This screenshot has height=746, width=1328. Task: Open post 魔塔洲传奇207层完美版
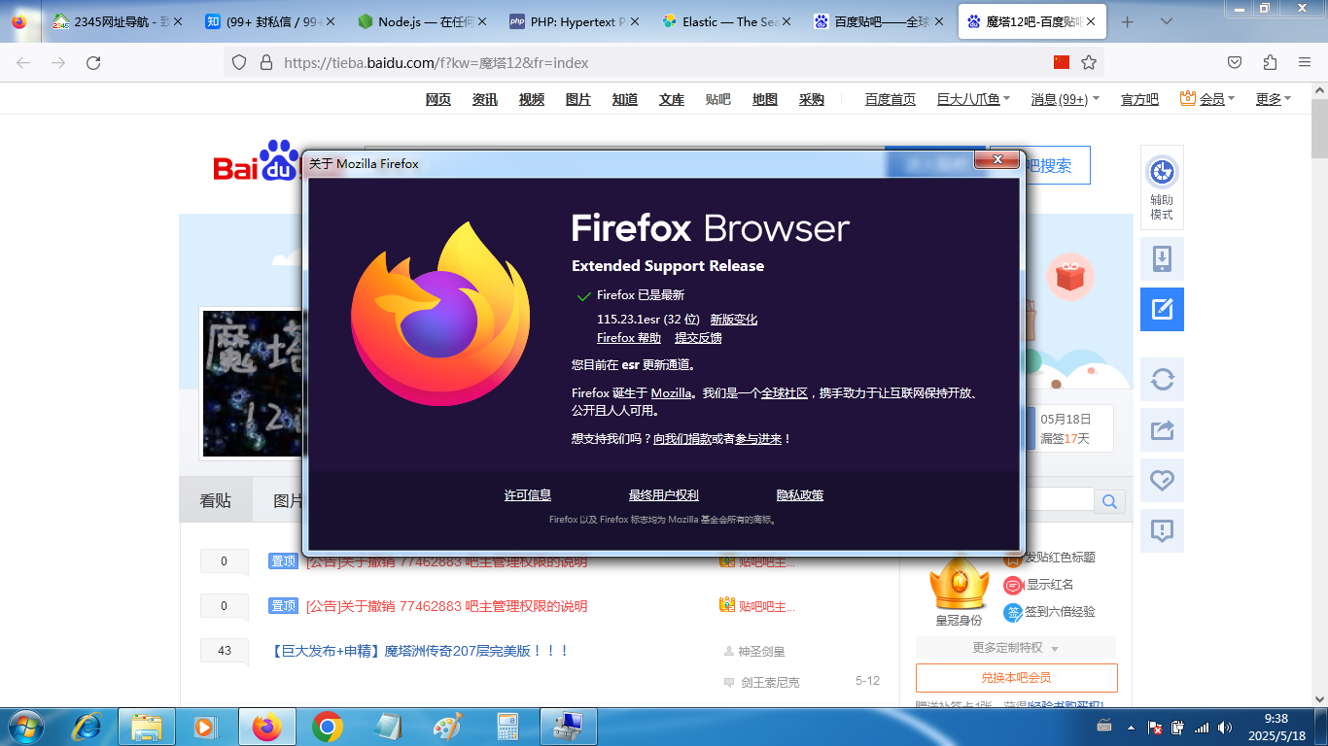418,651
